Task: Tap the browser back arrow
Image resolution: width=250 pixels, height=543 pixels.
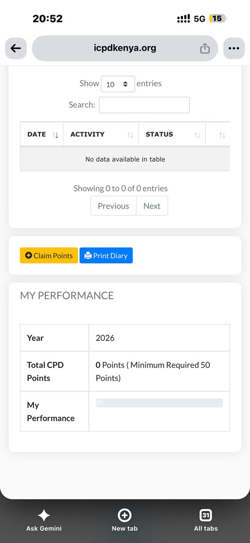Action: click(16, 48)
